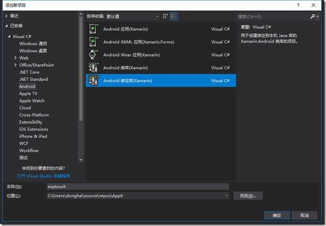The image size is (326, 226).
Task: Select iOS Extensions category
Action: 34,129
